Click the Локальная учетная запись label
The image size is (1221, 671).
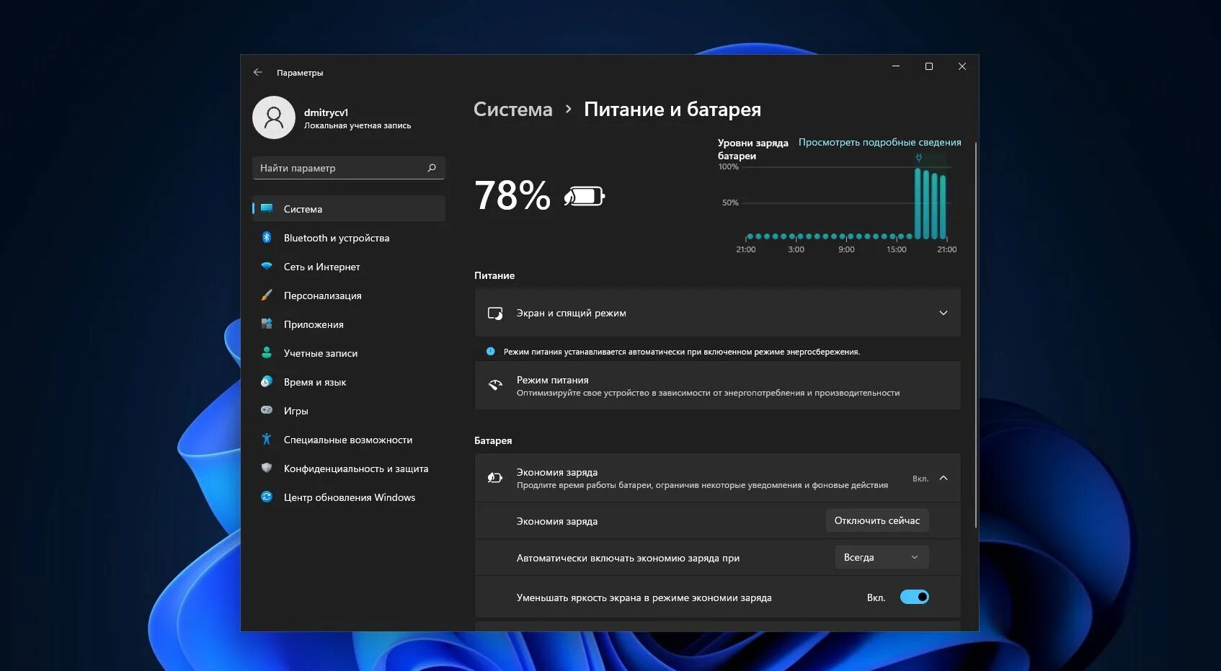358,125
